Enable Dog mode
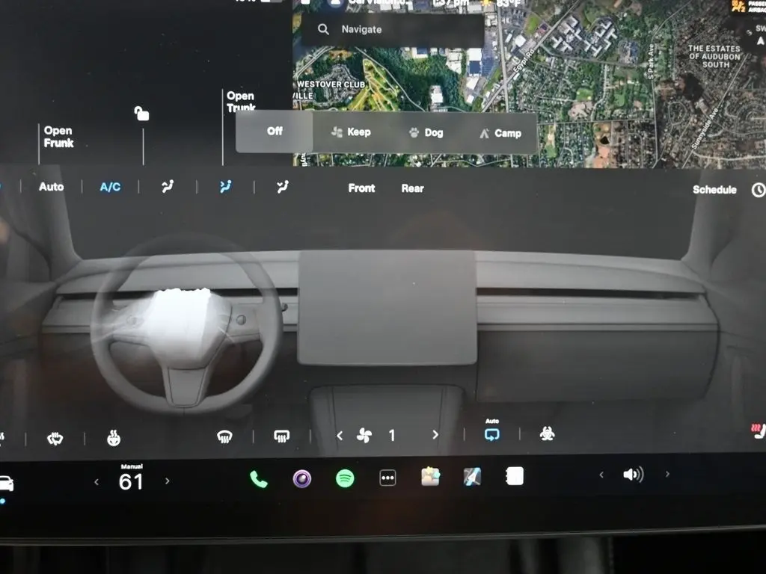The image size is (766, 574). [426, 133]
